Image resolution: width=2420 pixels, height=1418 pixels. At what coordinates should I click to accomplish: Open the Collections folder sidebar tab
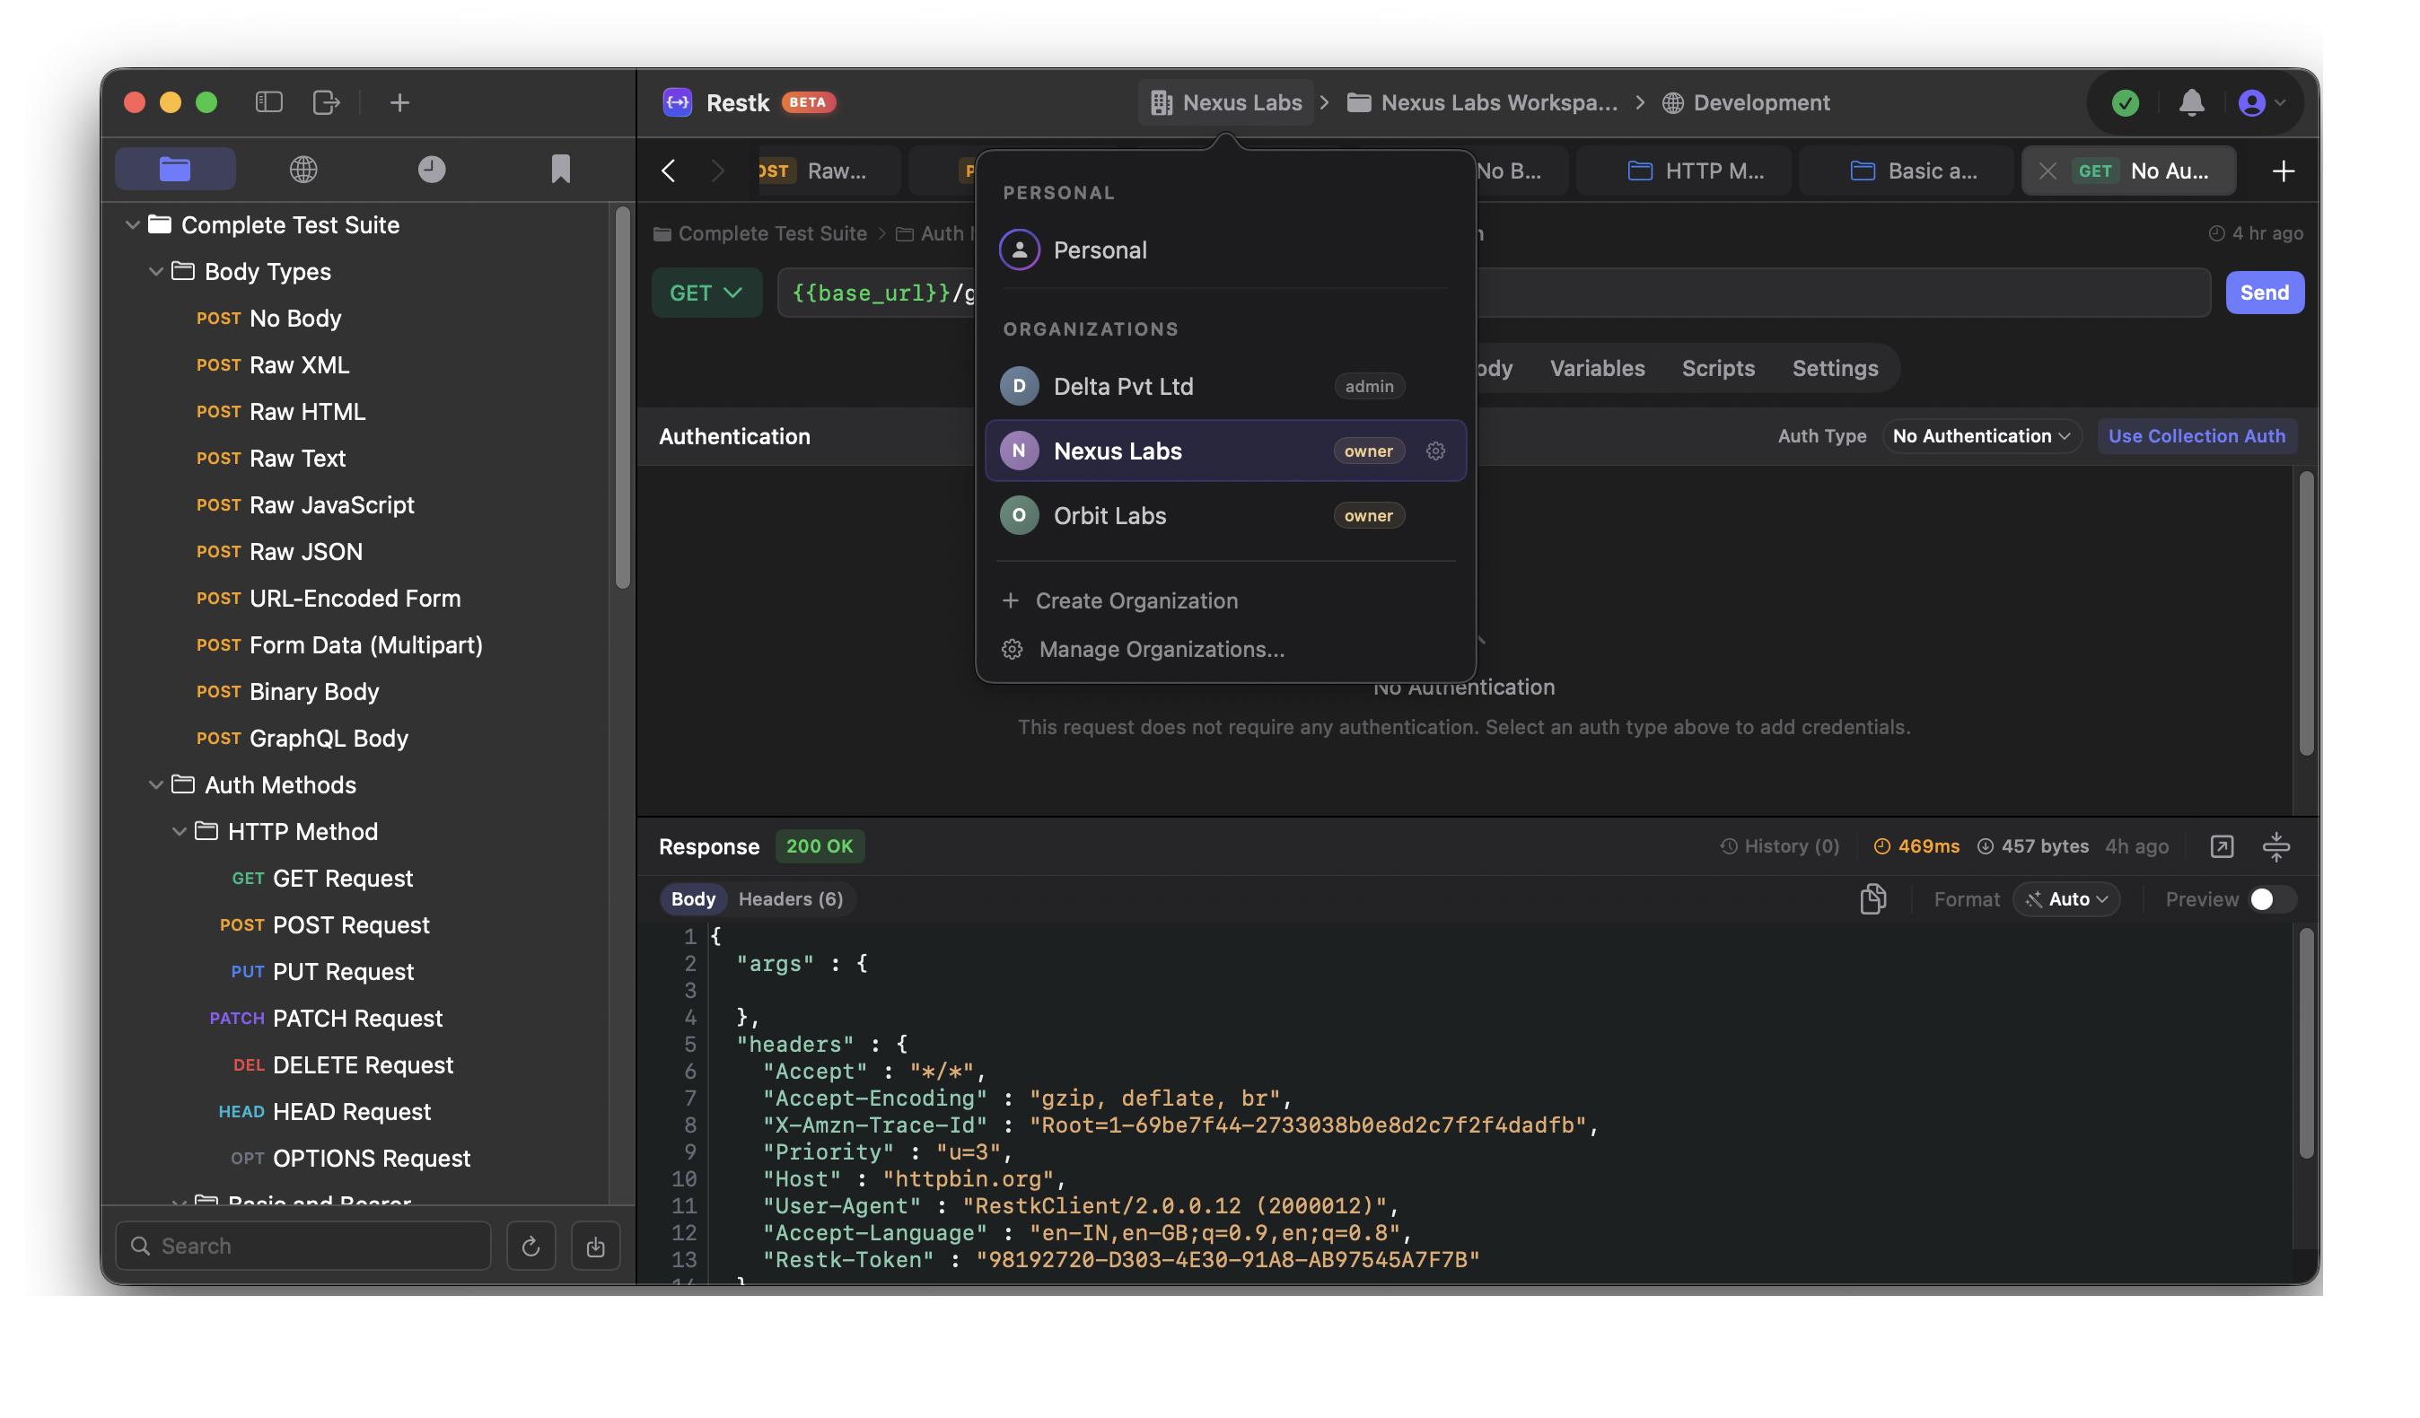(175, 169)
